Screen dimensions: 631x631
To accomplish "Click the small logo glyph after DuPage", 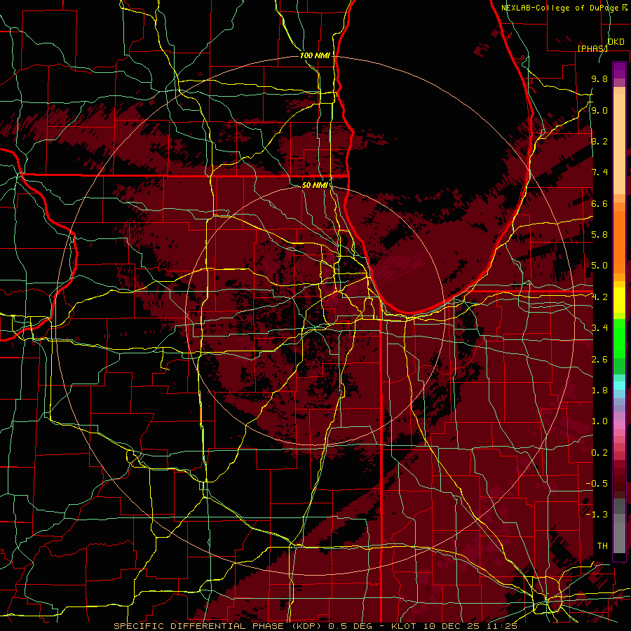I will (x=625, y=7).
